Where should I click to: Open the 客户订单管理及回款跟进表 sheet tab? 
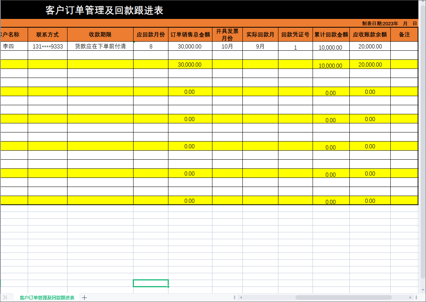(x=47, y=298)
